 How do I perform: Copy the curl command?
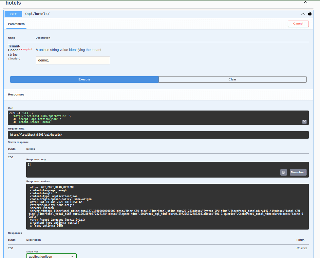(x=304, y=122)
